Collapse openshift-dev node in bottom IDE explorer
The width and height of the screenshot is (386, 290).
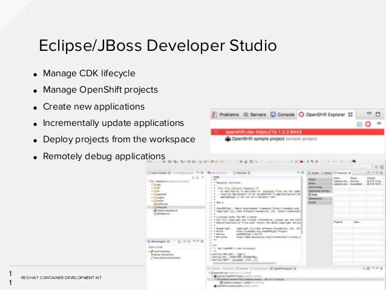209,273
